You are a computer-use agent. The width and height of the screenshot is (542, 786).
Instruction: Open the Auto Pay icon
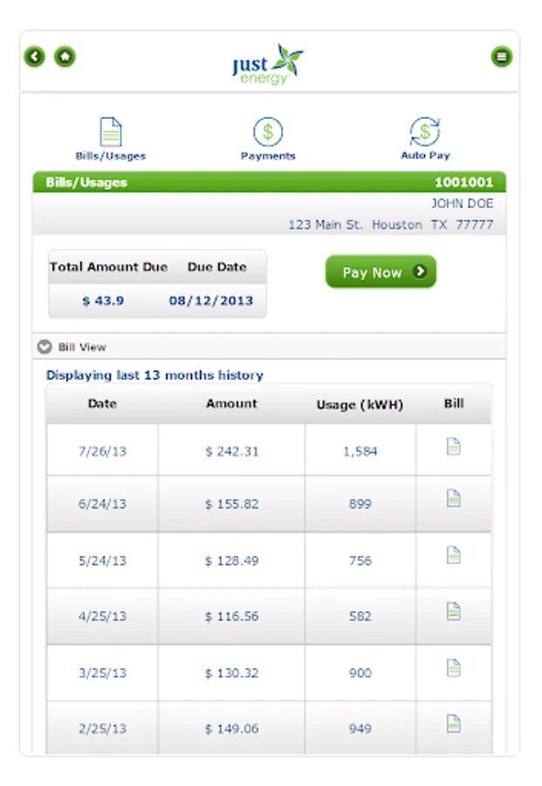tap(425, 131)
